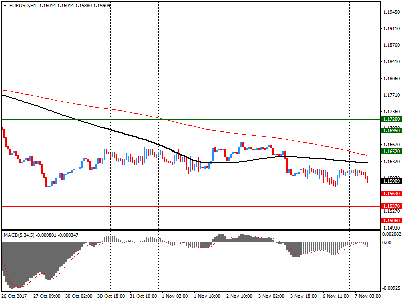The height and width of the screenshot is (302, 402).
Task: Click the 6 Nov 11:00 time axis label
Action: (336, 296)
